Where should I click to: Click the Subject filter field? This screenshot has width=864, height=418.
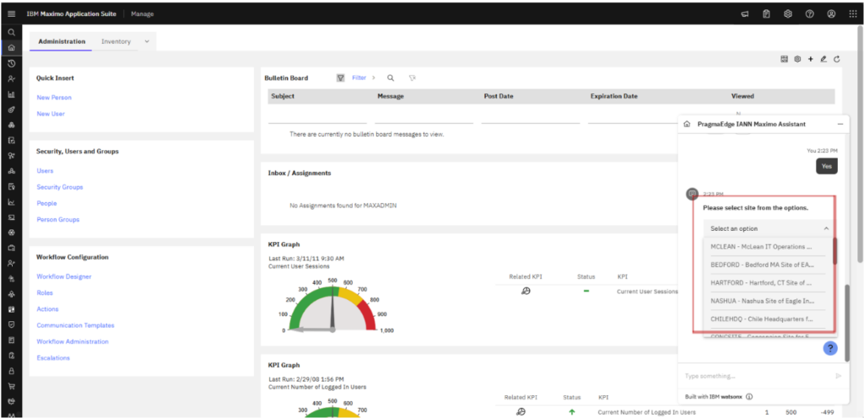[317, 117]
